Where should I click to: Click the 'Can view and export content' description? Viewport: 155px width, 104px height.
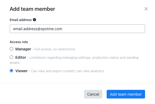[68, 71]
